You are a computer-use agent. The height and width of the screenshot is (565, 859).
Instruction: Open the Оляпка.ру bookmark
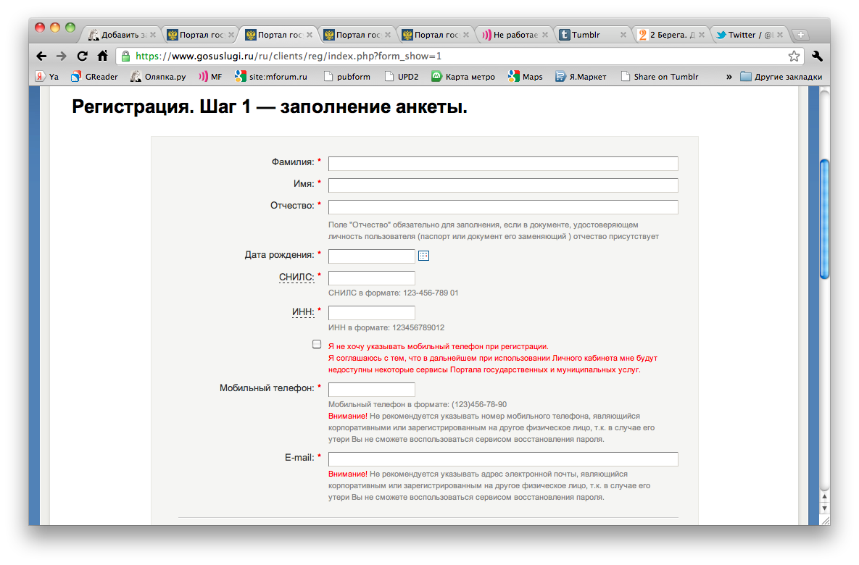[x=158, y=77]
